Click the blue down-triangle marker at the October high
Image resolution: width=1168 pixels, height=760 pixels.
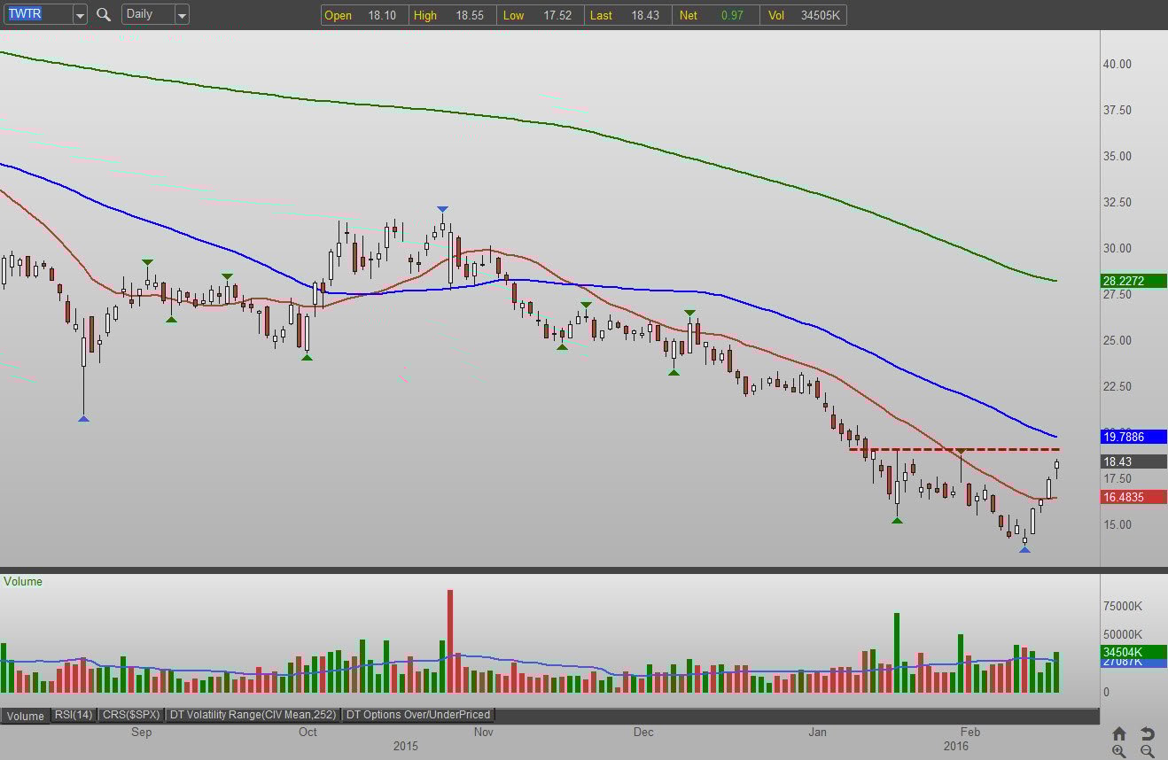click(441, 210)
